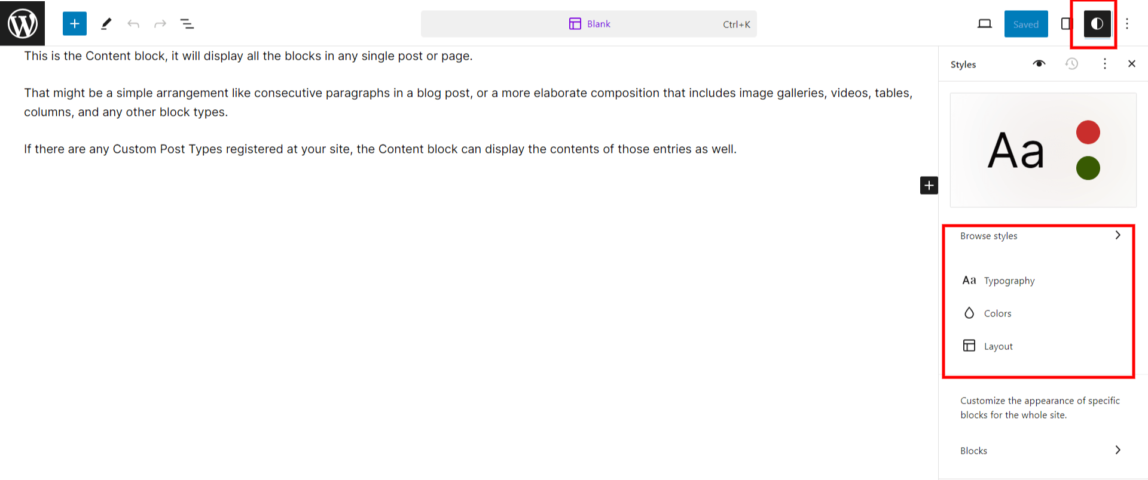Select the pencil Tools icon
Screen dimensions: 1148x480
click(x=106, y=24)
